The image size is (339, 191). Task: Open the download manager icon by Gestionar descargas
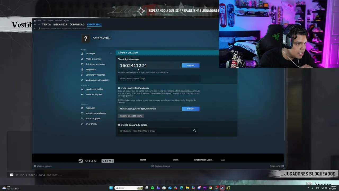[153, 166]
